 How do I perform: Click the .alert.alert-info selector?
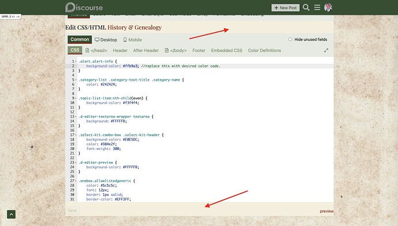96,61
